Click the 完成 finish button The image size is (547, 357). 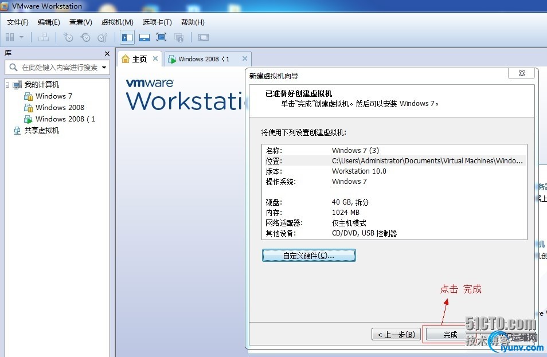450,335
